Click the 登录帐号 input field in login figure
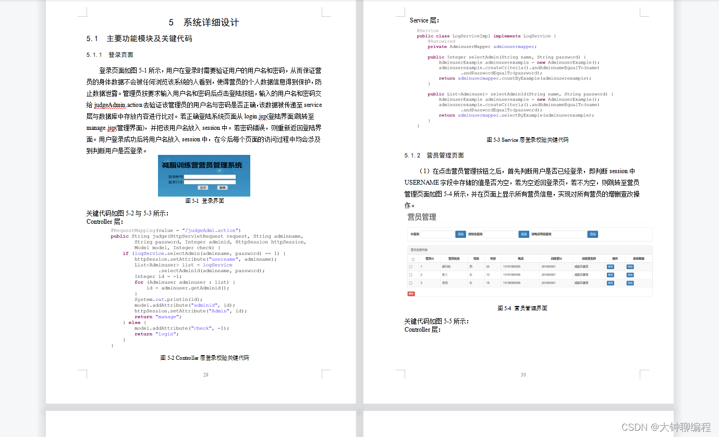Viewport: 719px width, 437px height. [210, 177]
